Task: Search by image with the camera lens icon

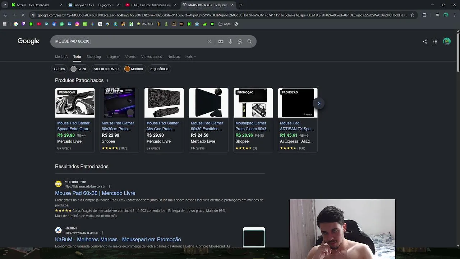Action: (x=240, y=41)
